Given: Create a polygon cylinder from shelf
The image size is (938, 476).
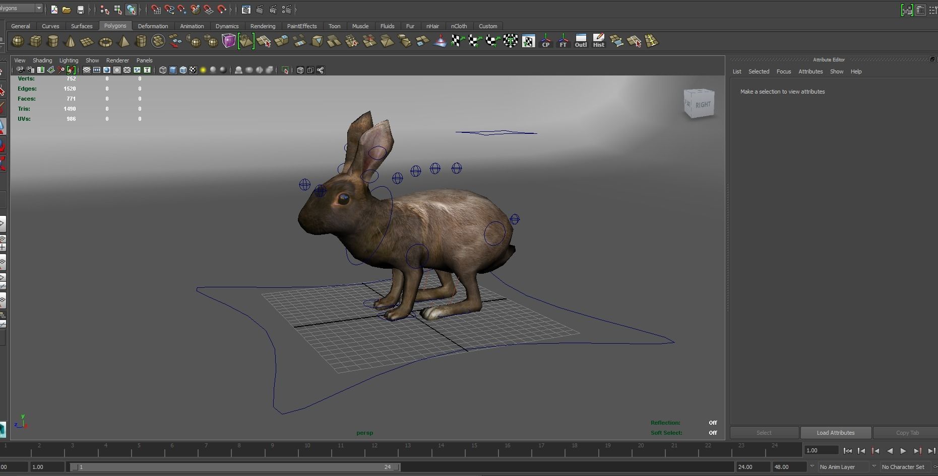Looking at the screenshot, I should click(x=53, y=41).
